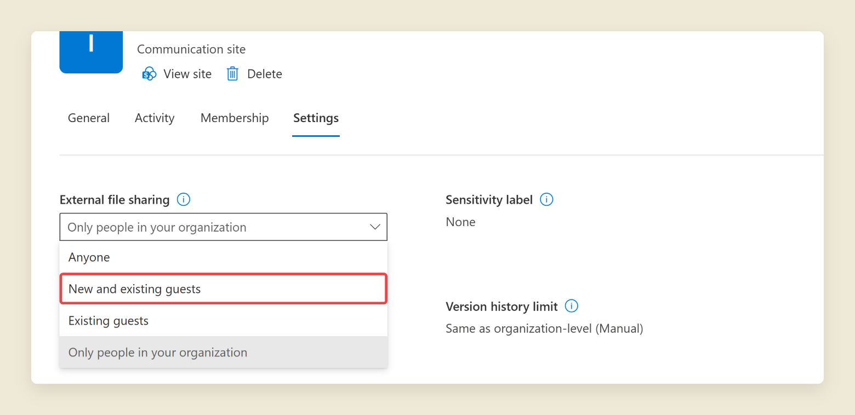
Task: Switch to the General tab
Action: click(x=89, y=118)
